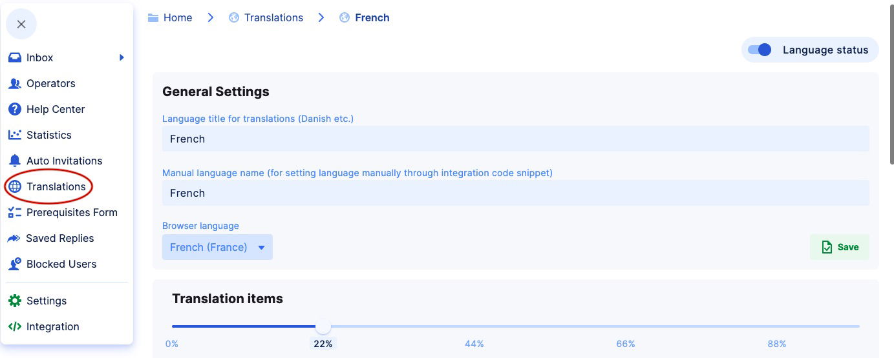Click the Save button

839,247
